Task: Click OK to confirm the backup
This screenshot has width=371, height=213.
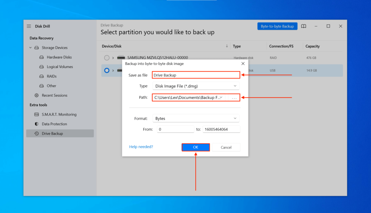Action: [x=195, y=147]
